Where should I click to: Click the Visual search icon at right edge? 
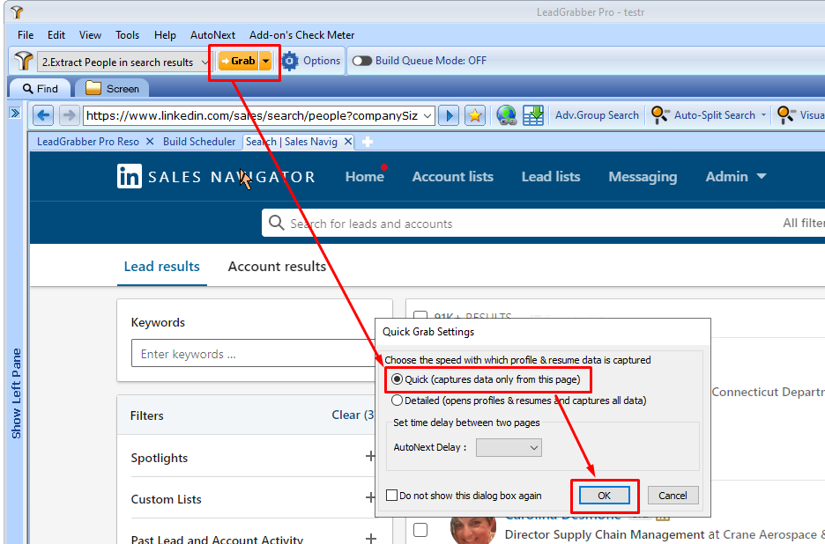tap(786, 115)
